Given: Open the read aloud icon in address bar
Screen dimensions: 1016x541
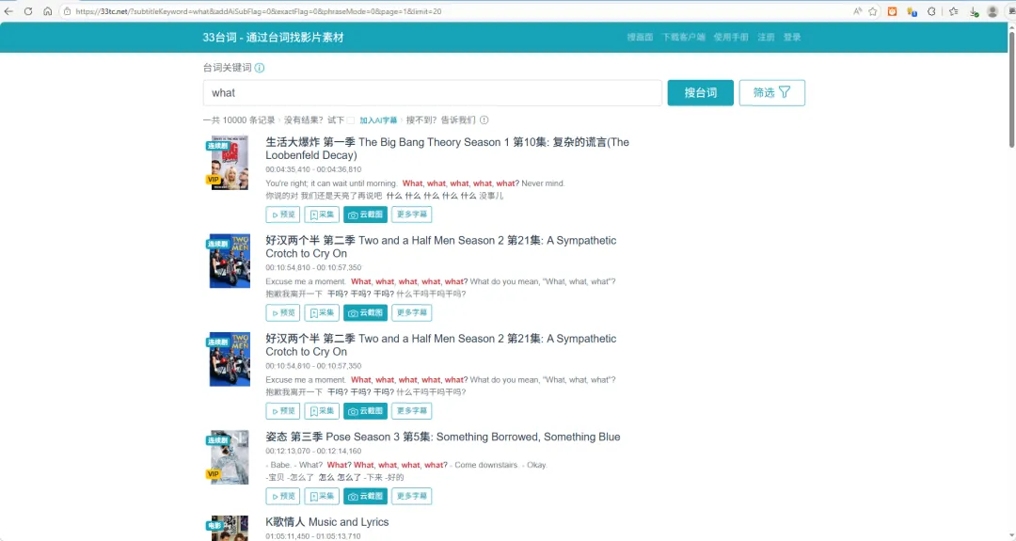Looking at the screenshot, I should coord(857,11).
